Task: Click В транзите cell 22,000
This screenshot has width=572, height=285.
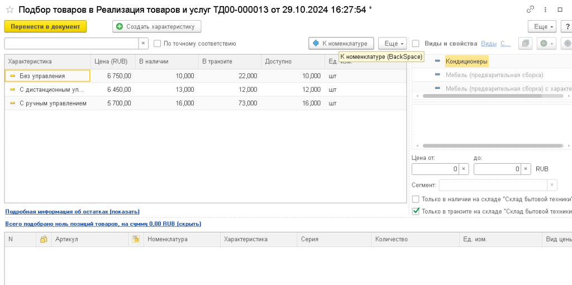Action: click(230, 76)
